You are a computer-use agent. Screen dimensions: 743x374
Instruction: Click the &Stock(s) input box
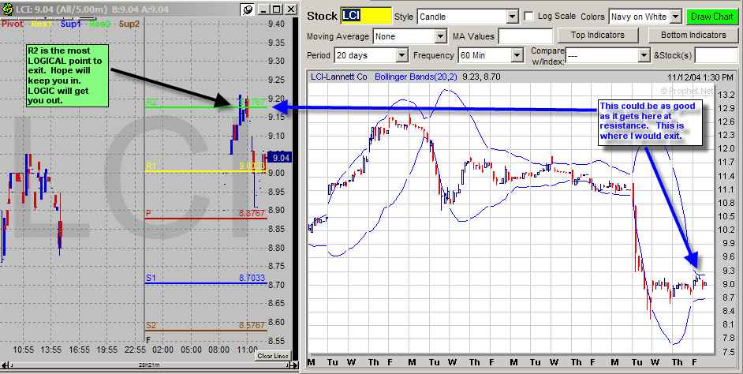click(716, 56)
